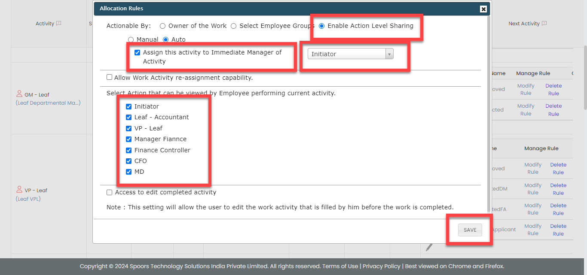This screenshot has height=275, width=587.
Task: Open the Leaf VPL link
Action: point(28,199)
